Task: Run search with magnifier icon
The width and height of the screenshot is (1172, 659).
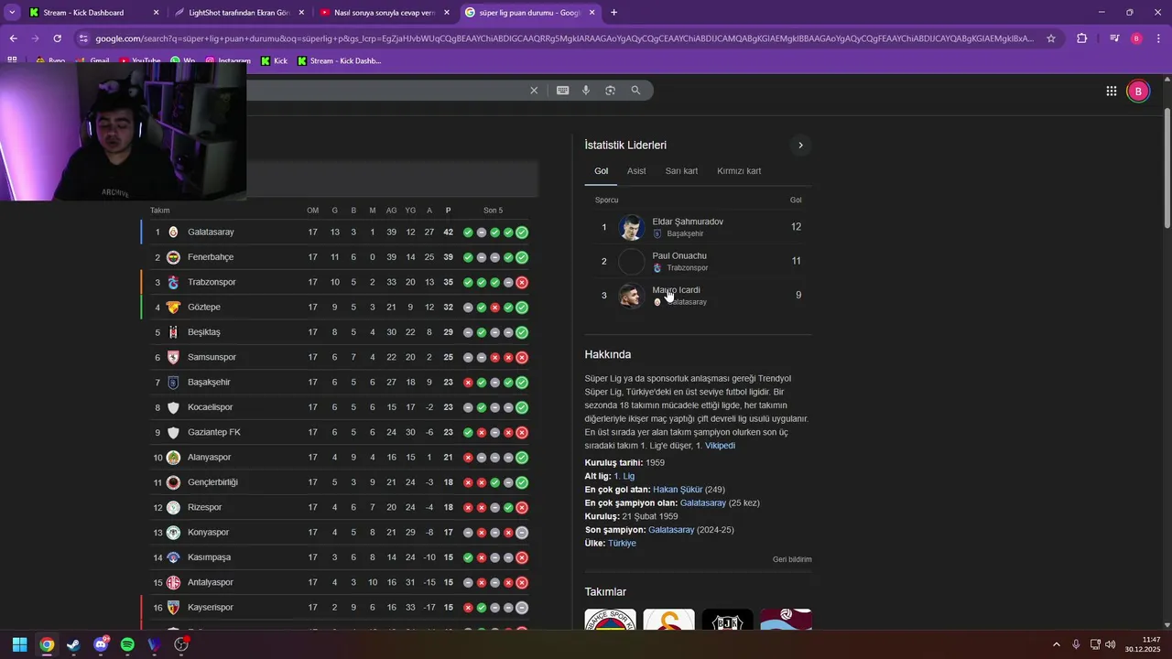Action: [635, 91]
